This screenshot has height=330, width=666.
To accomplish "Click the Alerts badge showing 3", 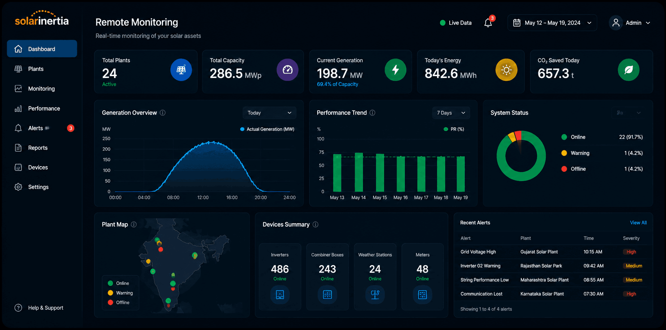I will pyautogui.click(x=70, y=128).
